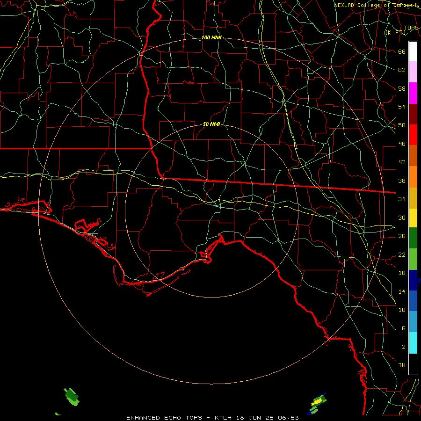Click the 14 value on the legend
Viewport: 421px width, 421px height.
(x=402, y=291)
